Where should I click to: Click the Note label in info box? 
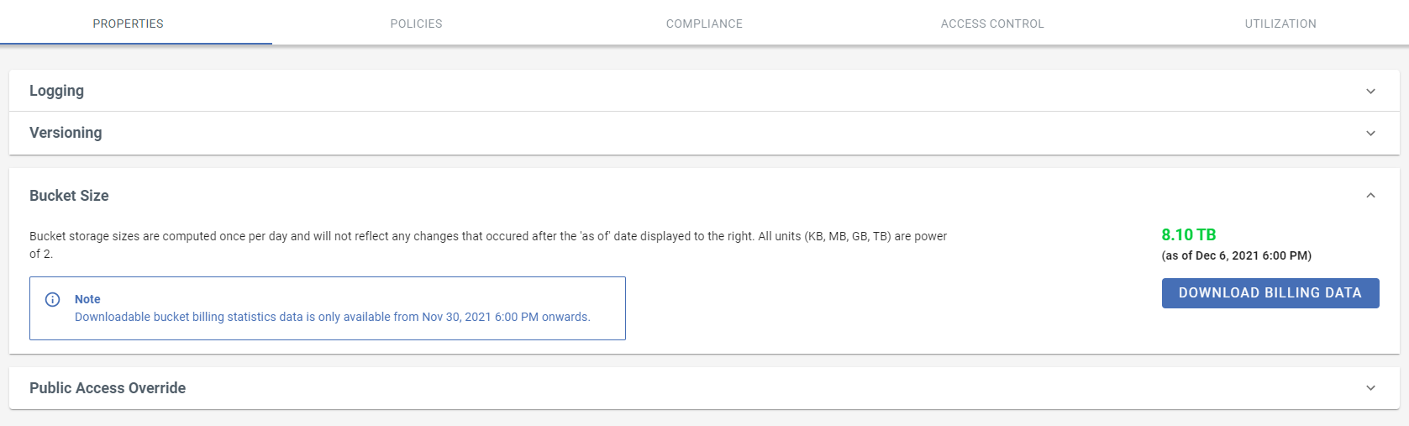tap(87, 299)
